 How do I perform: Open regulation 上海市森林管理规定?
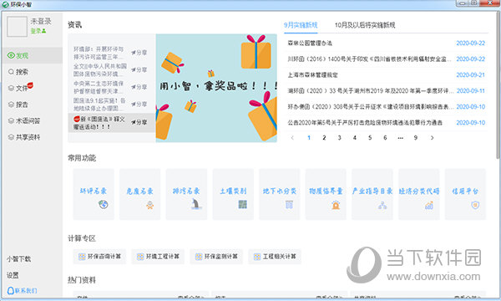313,75
